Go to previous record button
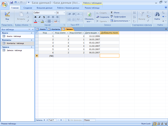 click(47, 120)
